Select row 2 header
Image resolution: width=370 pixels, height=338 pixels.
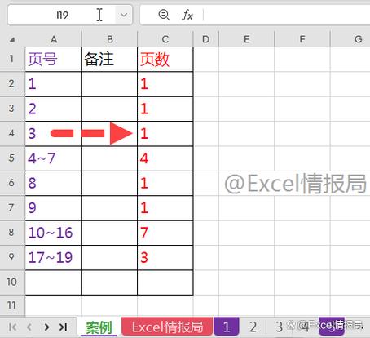(x=12, y=84)
